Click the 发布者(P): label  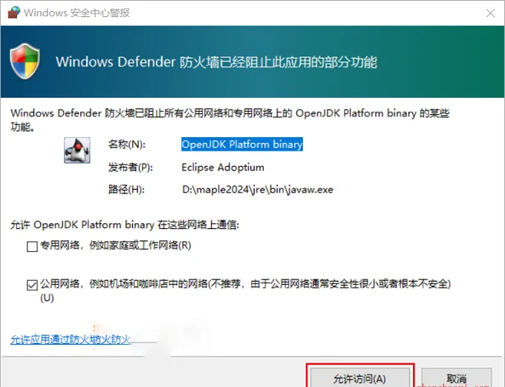point(131,167)
